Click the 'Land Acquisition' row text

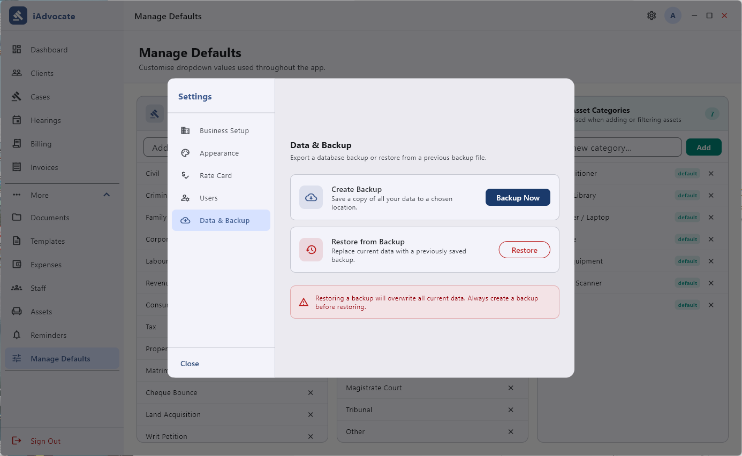(x=173, y=414)
